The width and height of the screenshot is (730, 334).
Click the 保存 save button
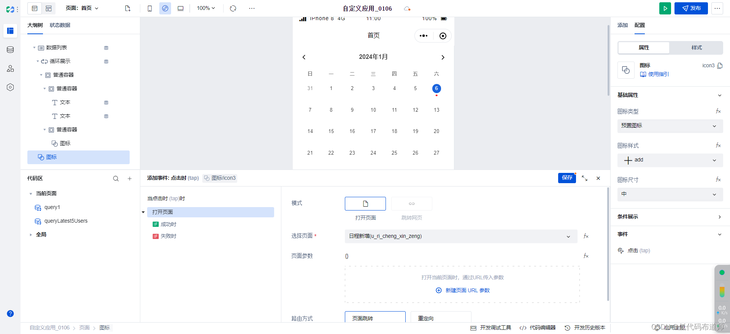[567, 178]
